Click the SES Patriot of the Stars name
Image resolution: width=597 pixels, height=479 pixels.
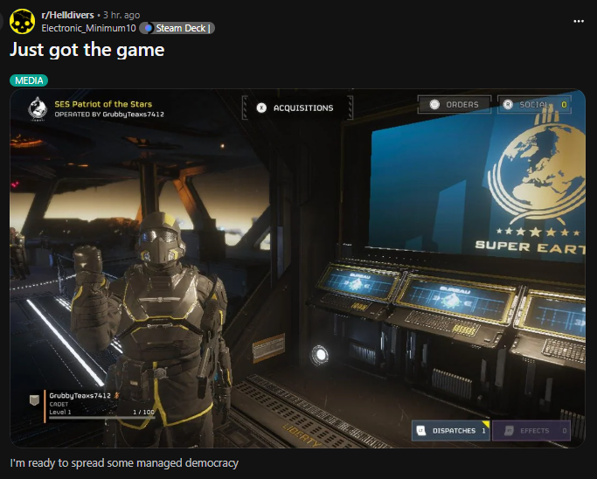coord(103,104)
